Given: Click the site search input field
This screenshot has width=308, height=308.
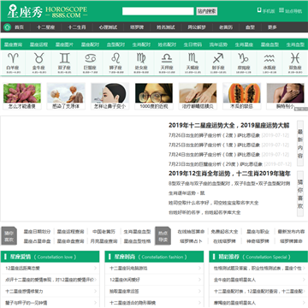Looking at the screenshot, I should pos(158,11).
